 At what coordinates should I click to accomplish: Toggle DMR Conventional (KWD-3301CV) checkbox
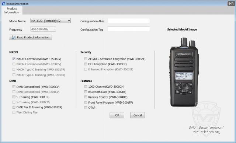[14, 92]
